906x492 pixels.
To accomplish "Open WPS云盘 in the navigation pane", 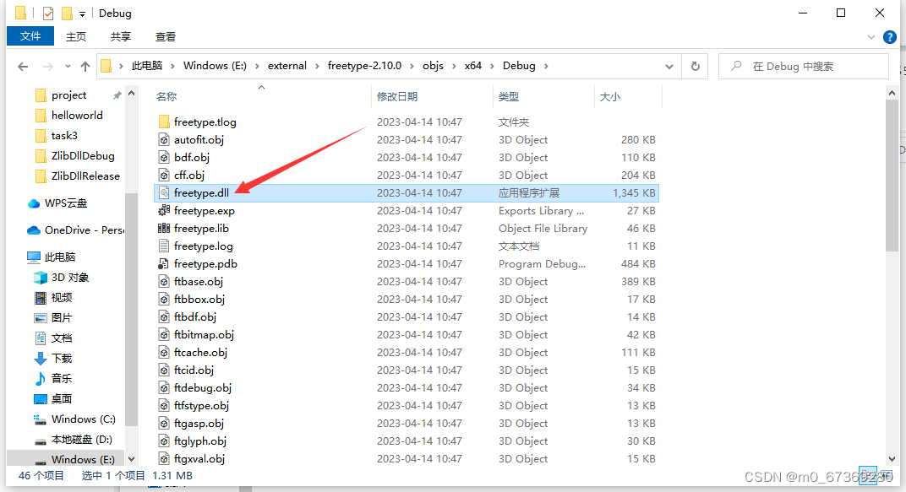I will pyautogui.click(x=66, y=203).
